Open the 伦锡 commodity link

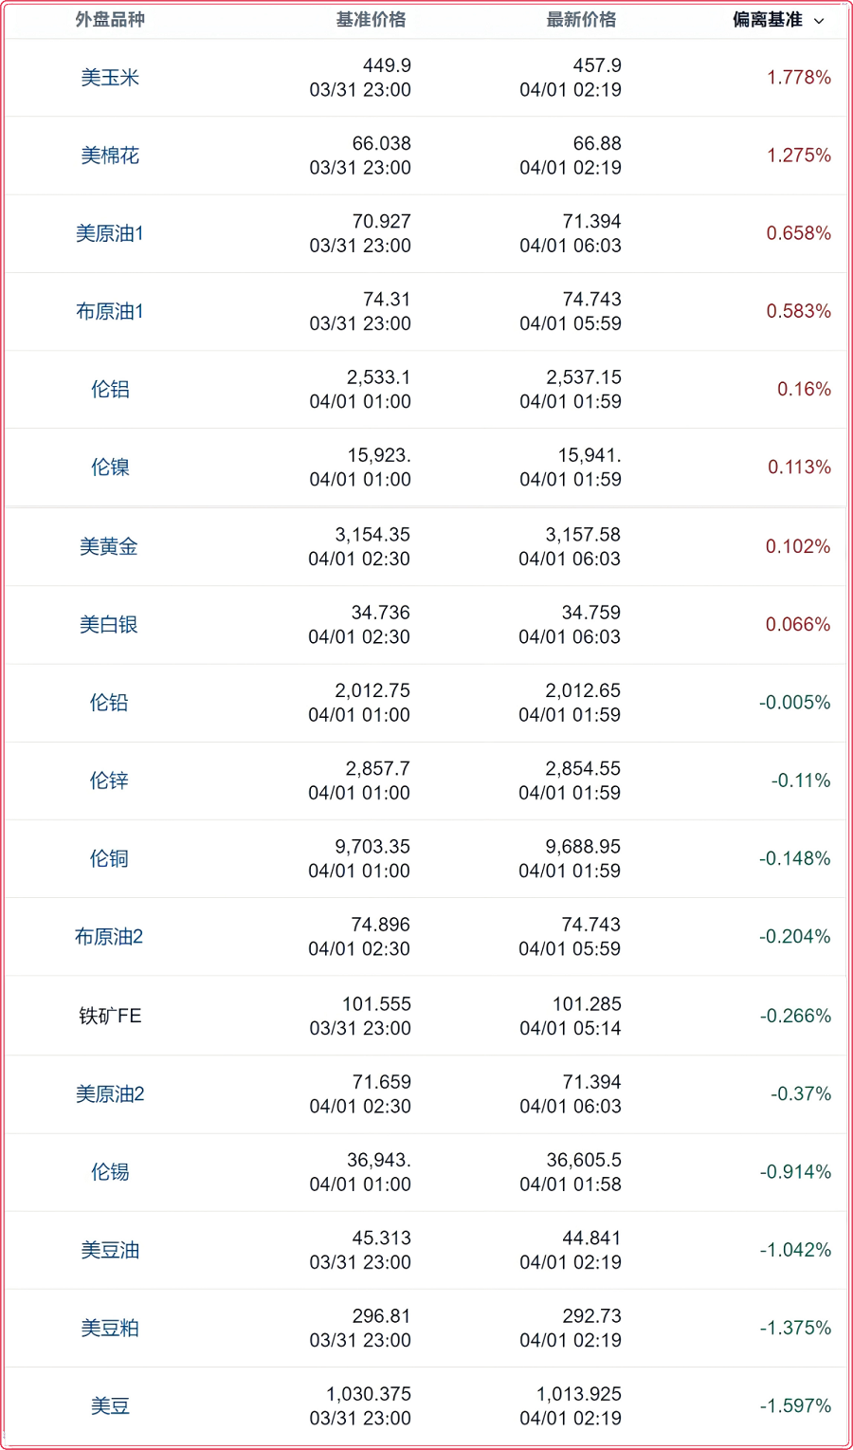(x=110, y=1172)
